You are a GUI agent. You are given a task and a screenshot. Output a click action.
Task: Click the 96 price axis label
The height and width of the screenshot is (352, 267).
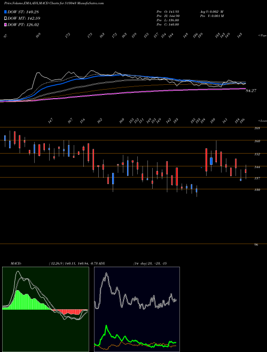pyautogui.click(x=256, y=245)
